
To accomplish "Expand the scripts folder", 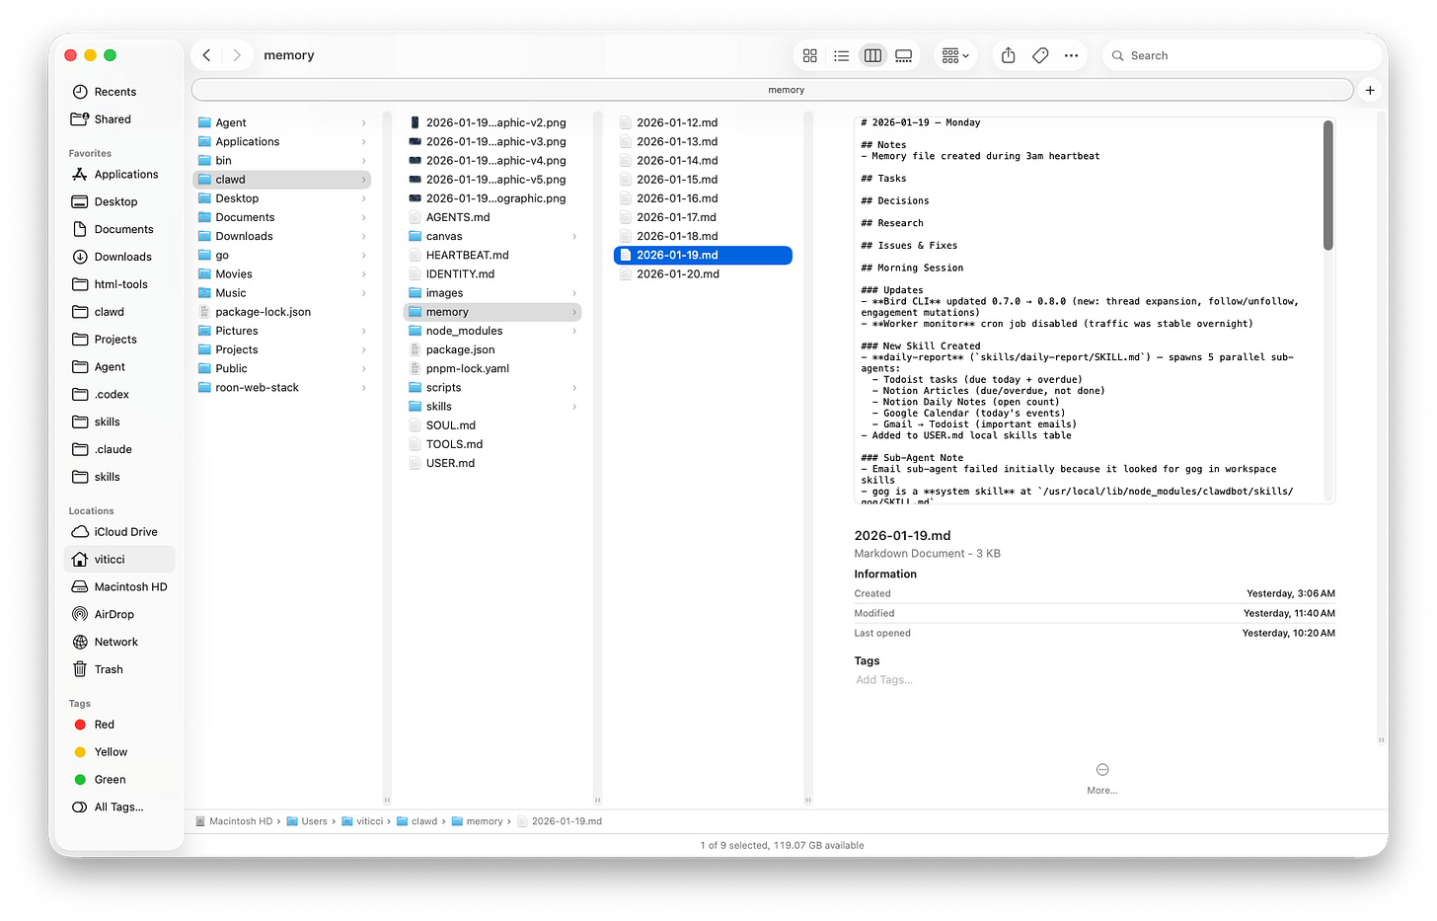I will tap(574, 388).
